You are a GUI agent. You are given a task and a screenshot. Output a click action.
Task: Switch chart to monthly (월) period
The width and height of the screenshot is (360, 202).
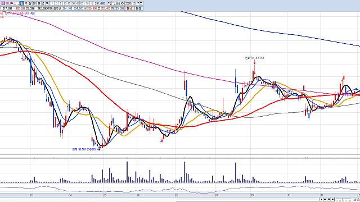pos(30,3)
